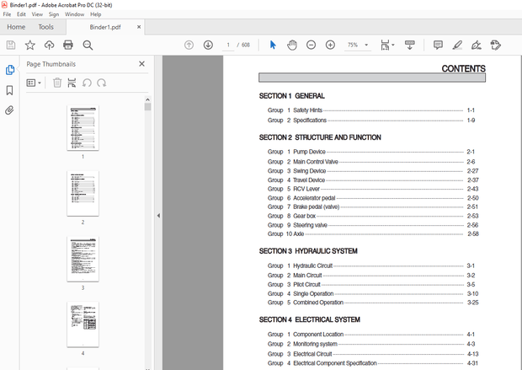This screenshot has height=370, width=522.
Task: Click the RCV Lever contents entry
Action: [x=306, y=189]
